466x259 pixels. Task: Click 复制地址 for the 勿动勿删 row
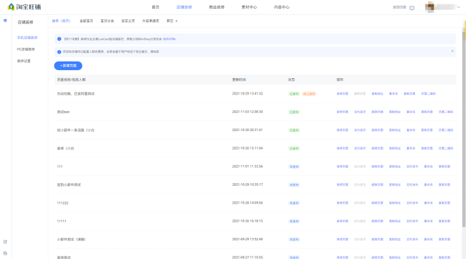click(x=377, y=94)
